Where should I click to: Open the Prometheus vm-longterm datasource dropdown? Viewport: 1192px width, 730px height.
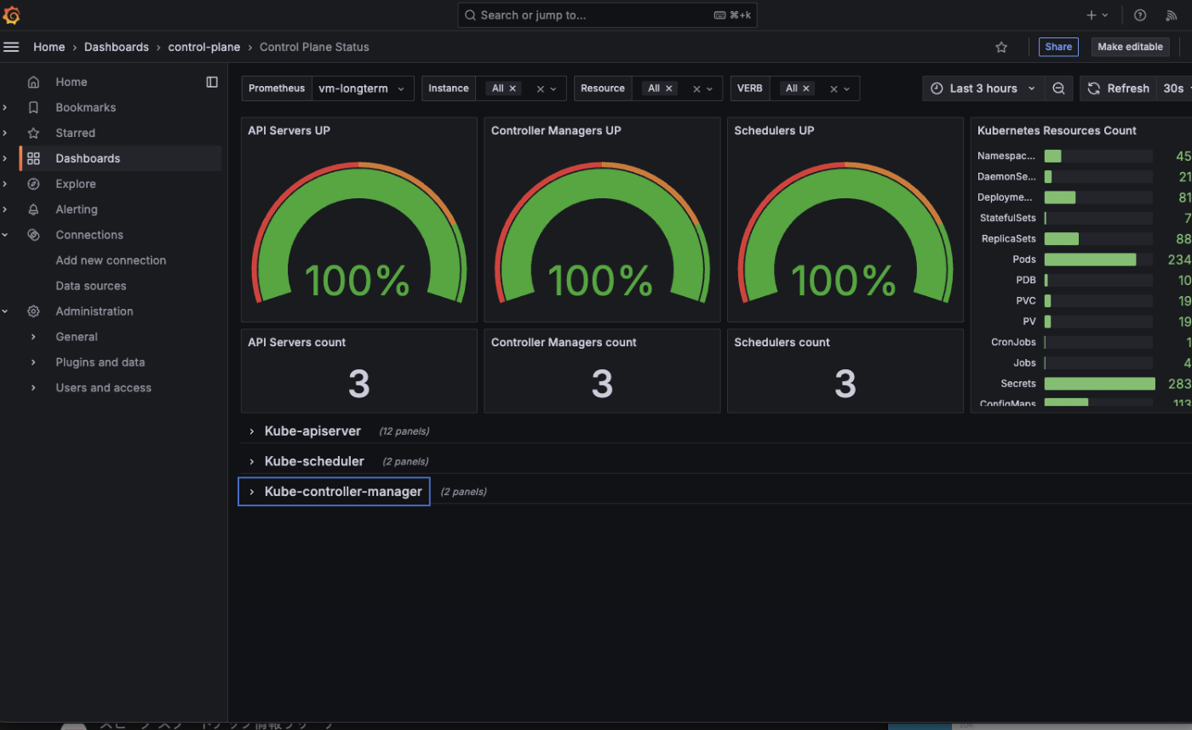click(x=363, y=88)
